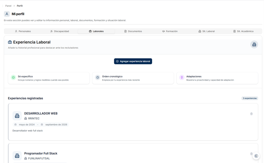
Task: Click the Programador Full Stack building icon
Action: (x=17, y=155)
